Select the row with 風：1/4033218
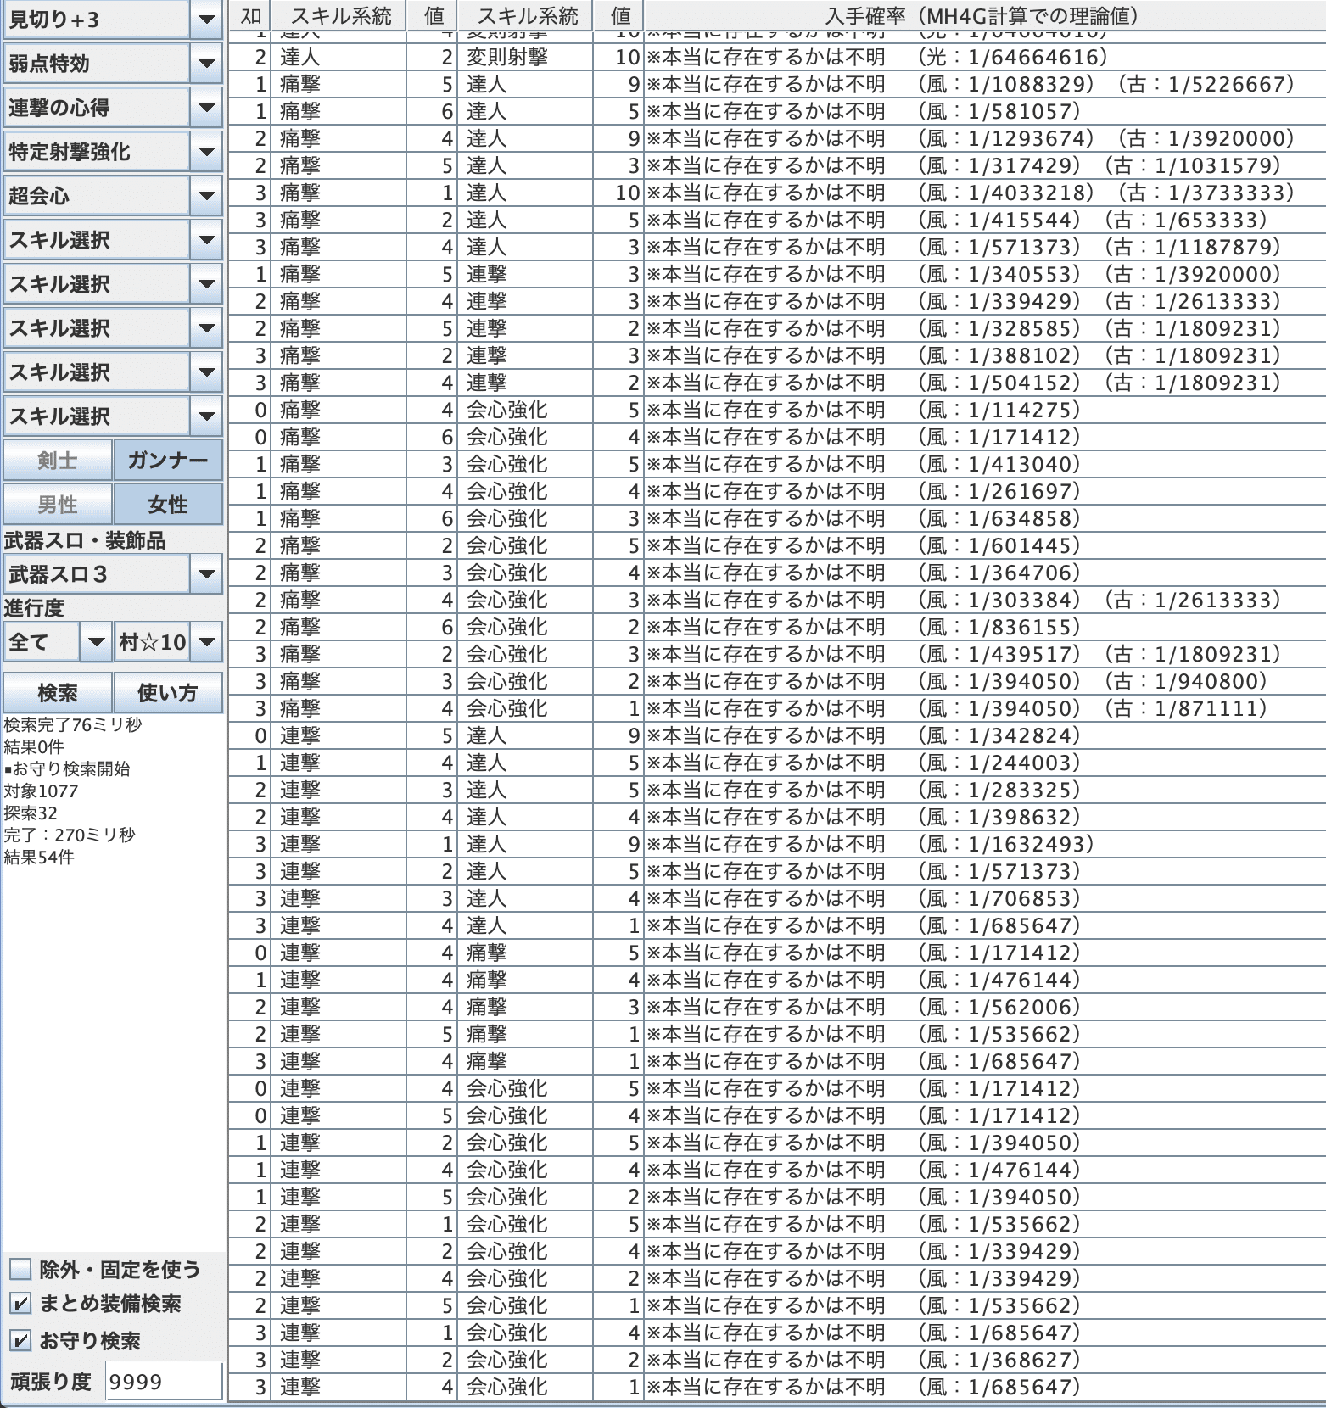This screenshot has height=1408, width=1326. [x=776, y=193]
